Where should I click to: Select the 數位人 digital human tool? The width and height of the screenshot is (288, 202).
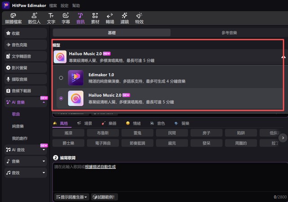pyautogui.click(x=34, y=18)
